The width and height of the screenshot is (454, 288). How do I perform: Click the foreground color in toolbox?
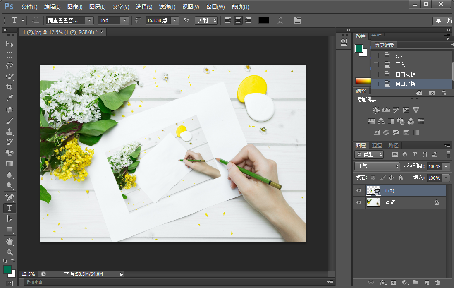coord(7,269)
